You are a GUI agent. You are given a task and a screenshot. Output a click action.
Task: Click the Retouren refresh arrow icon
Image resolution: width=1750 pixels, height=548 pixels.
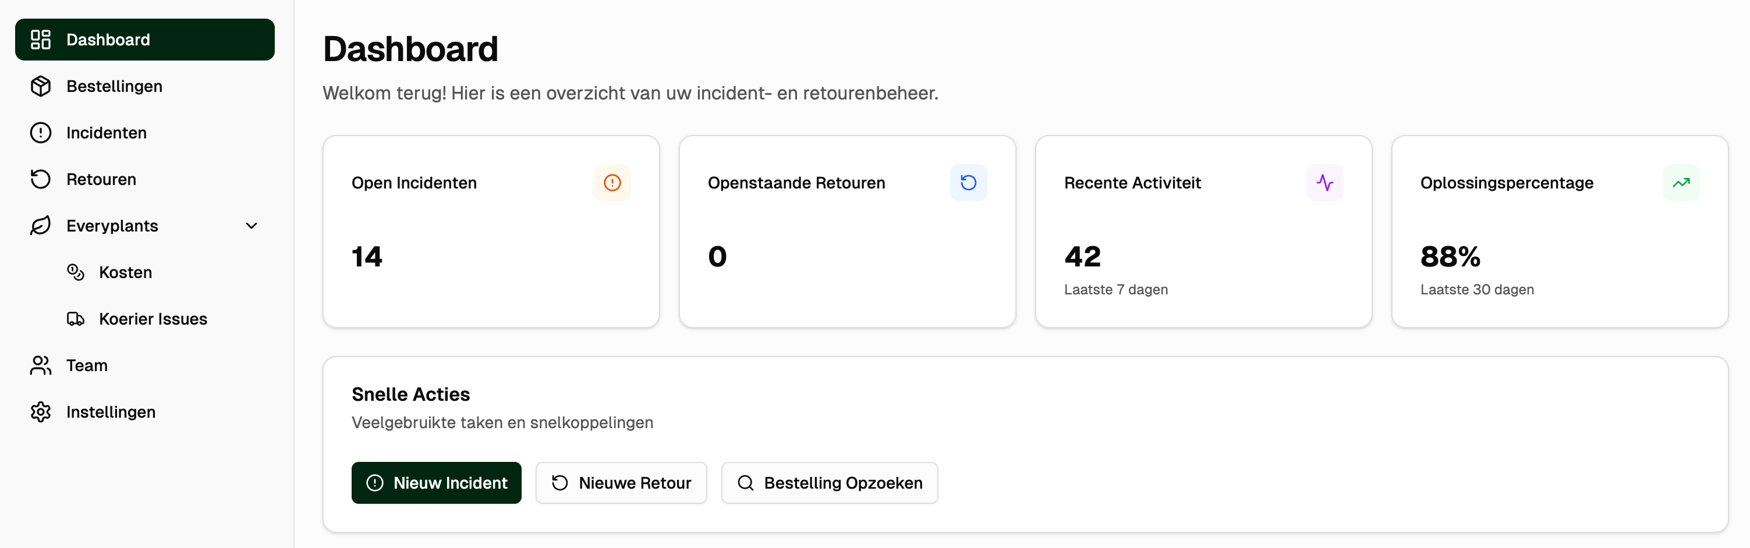point(40,179)
